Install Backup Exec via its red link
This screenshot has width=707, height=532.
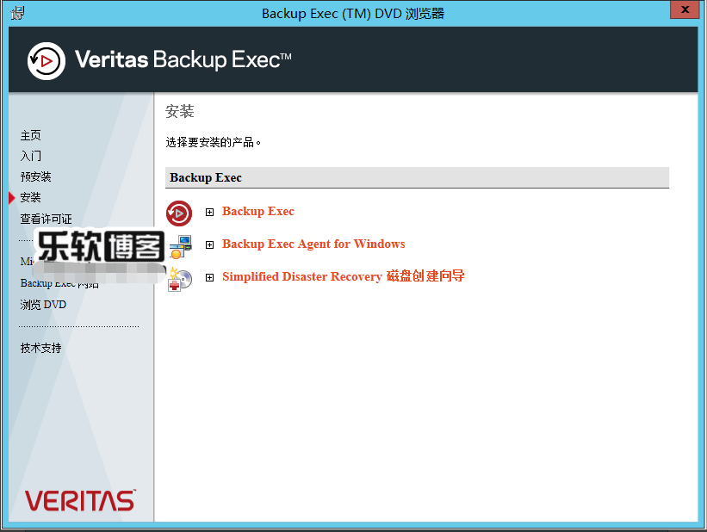257,212
